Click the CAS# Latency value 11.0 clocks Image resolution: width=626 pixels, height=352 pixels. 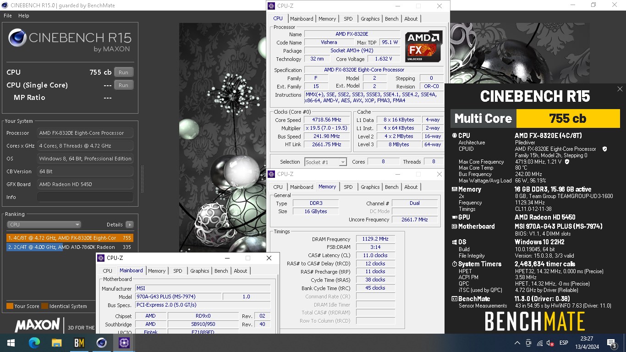(x=375, y=256)
